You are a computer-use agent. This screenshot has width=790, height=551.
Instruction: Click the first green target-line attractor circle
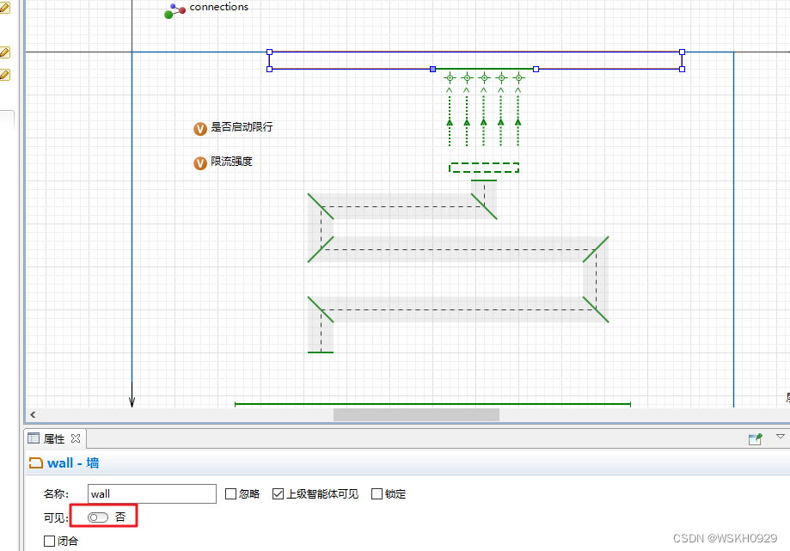450,77
